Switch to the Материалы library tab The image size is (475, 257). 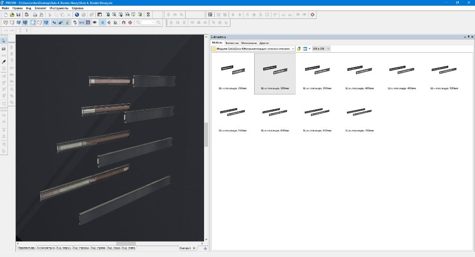[x=248, y=43]
